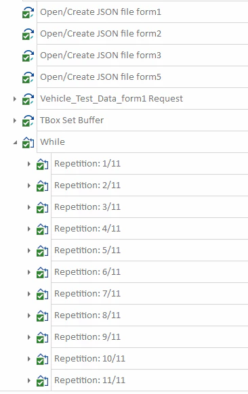Collapse the While loop node

(15, 142)
